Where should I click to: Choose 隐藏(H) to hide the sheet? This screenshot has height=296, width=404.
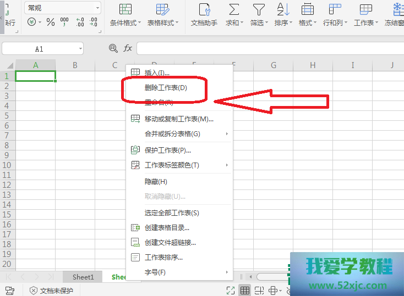(x=156, y=182)
